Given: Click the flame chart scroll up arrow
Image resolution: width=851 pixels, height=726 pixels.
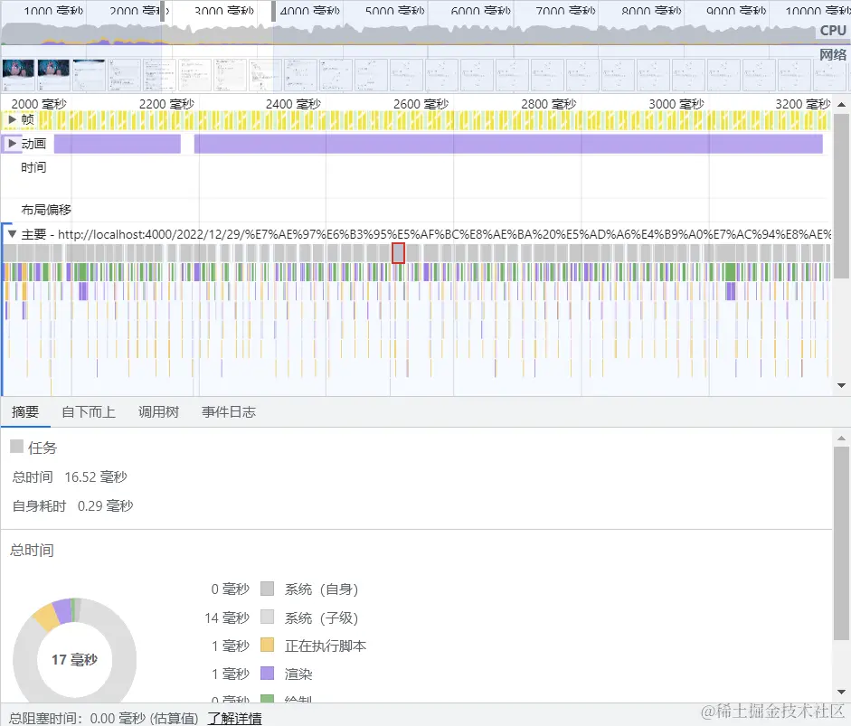Looking at the screenshot, I should (x=841, y=104).
